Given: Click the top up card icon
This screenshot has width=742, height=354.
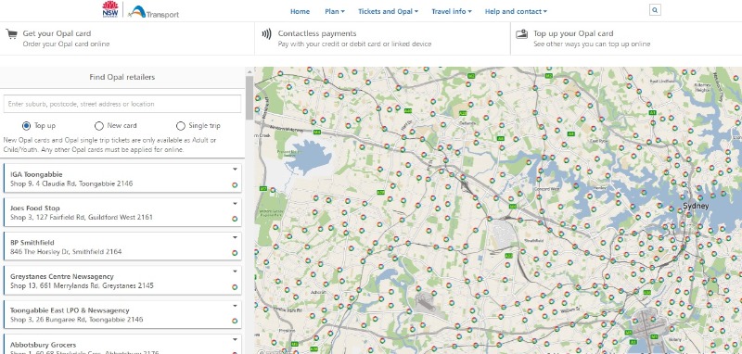Looking at the screenshot, I should 521,34.
